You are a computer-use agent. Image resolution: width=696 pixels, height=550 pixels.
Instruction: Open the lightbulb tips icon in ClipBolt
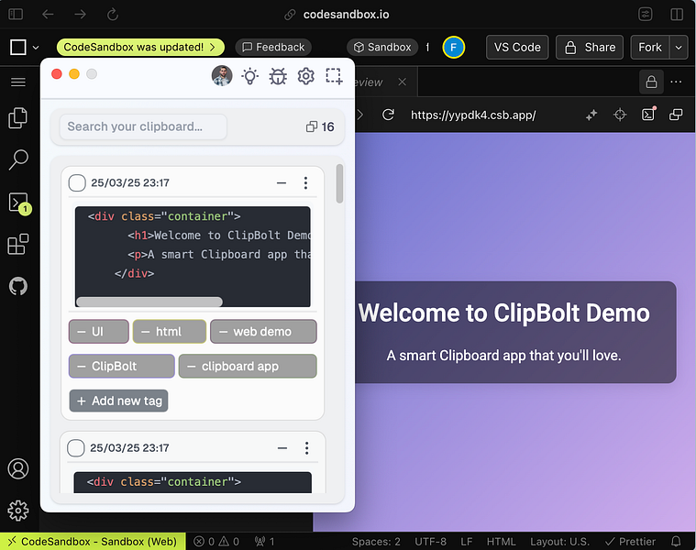250,76
